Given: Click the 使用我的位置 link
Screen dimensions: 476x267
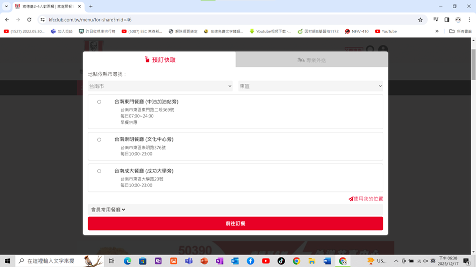Looking at the screenshot, I should pos(366,199).
